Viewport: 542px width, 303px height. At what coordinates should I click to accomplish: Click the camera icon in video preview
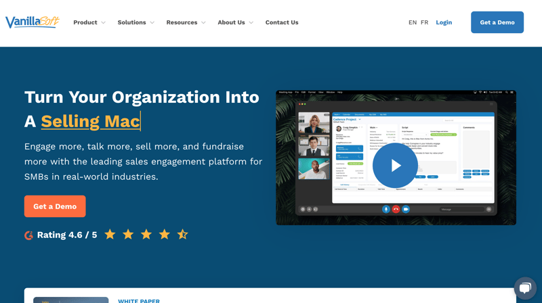point(406,209)
